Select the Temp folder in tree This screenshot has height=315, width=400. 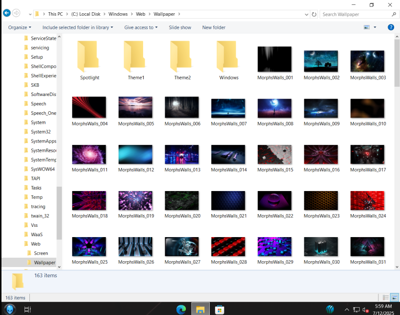coord(37,197)
